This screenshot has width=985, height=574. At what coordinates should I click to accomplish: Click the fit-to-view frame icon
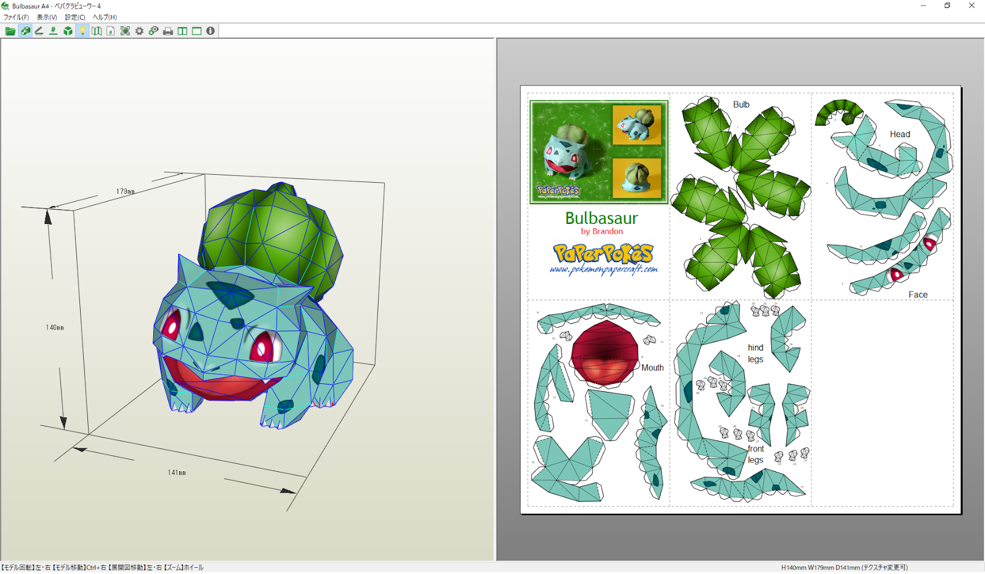[125, 31]
